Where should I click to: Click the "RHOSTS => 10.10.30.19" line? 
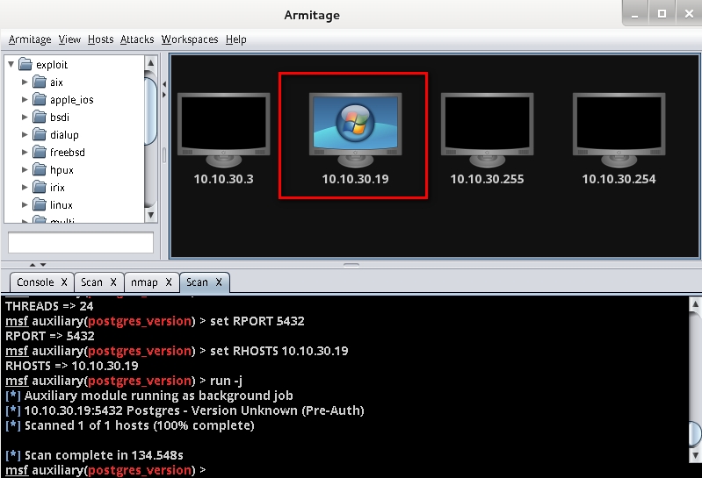tap(72, 366)
